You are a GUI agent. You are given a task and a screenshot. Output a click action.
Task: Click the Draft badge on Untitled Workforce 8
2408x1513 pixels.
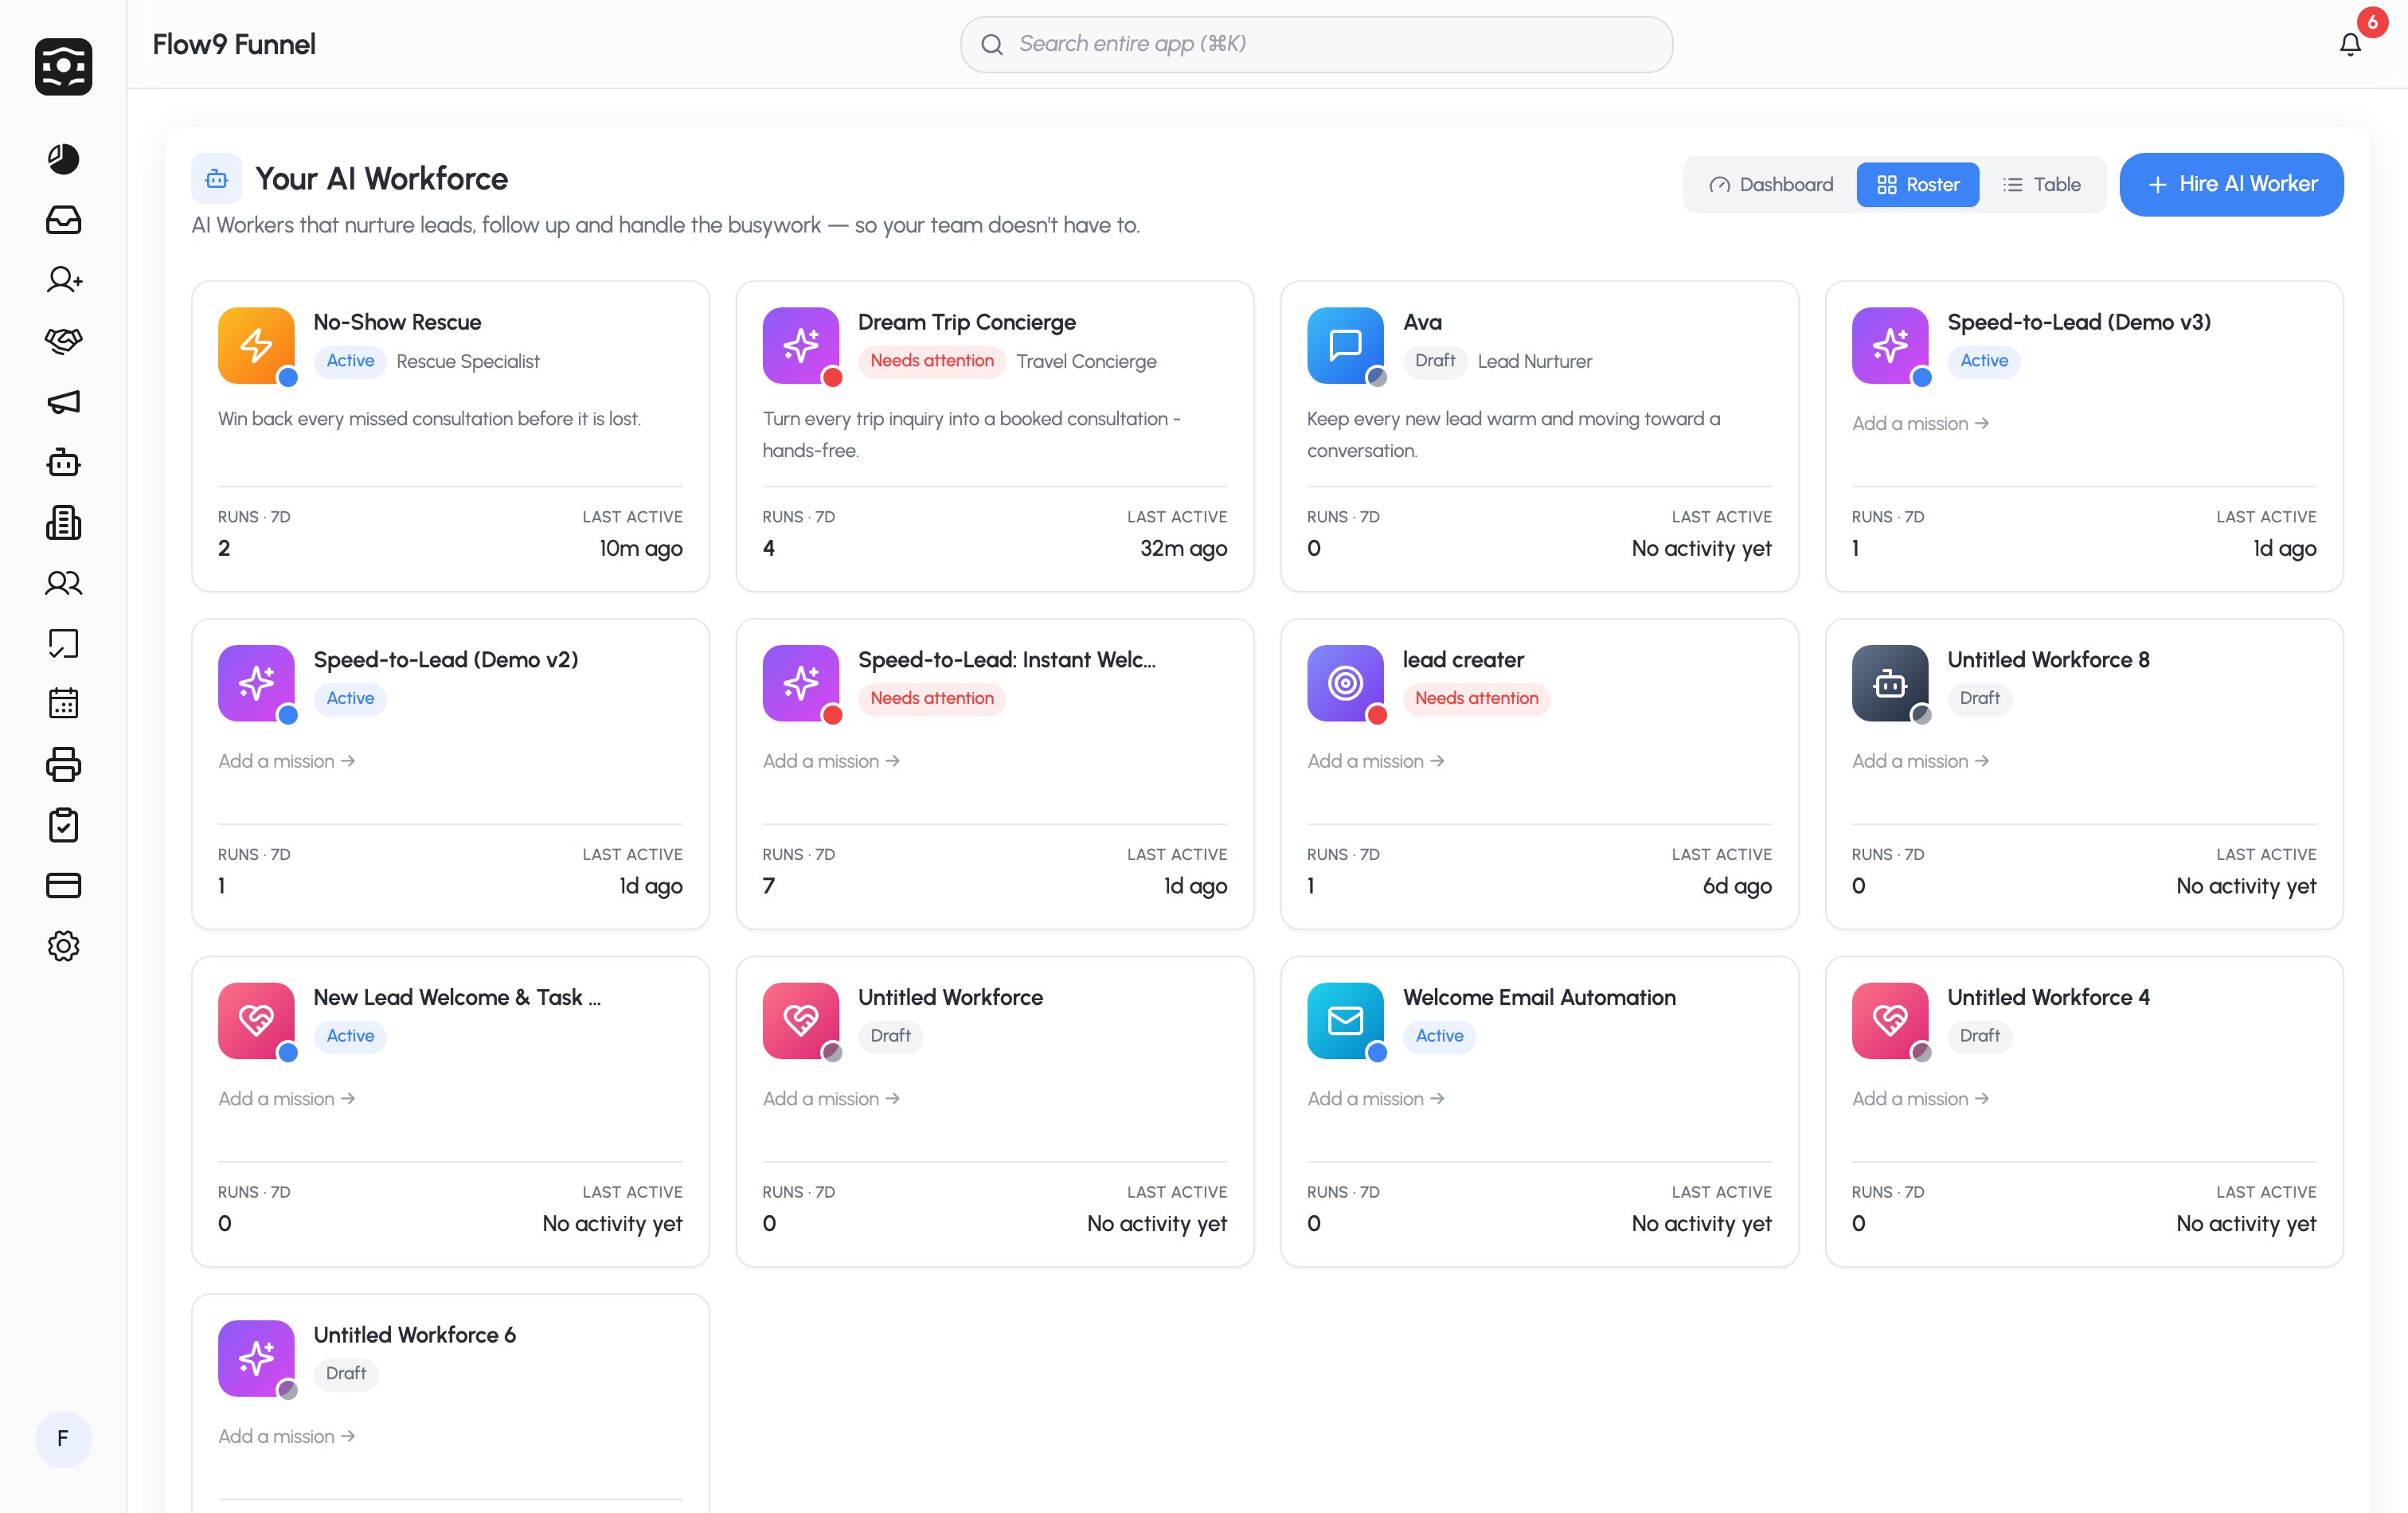point(1980,699)
